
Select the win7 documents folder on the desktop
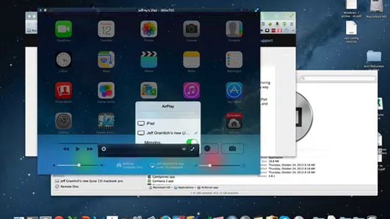374,60
